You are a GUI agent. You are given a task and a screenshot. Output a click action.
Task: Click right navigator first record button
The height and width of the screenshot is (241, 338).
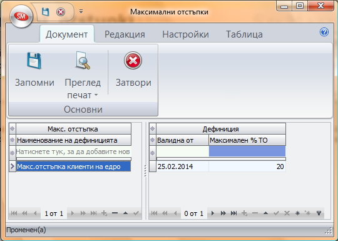tap(154, 213)
